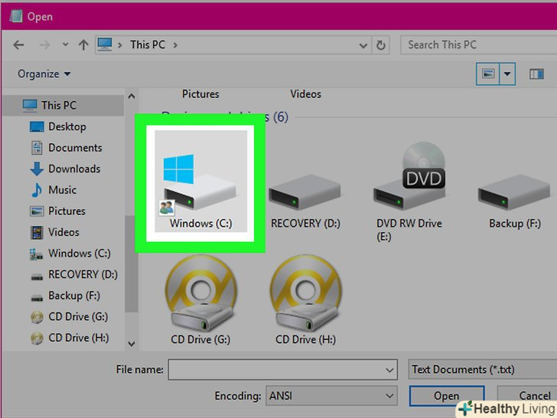Click the Back arrow navigation button
Image resolution: width=557 pixels, height=418 pixels.
point(18,45)
